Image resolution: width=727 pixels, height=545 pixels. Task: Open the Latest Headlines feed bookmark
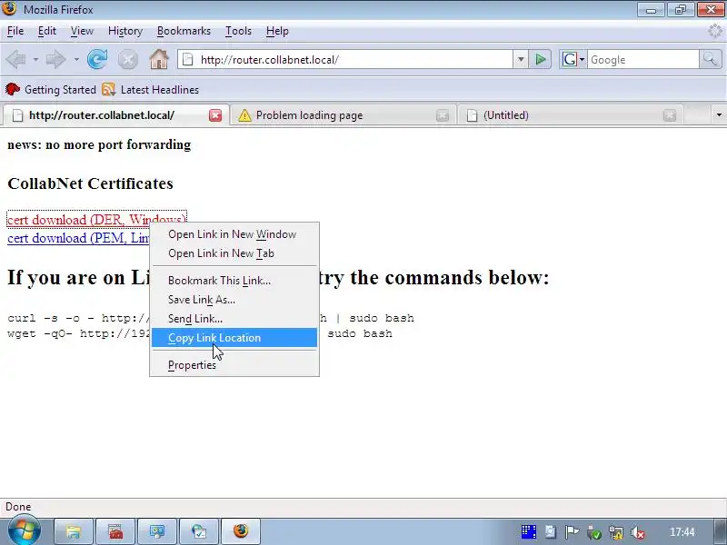[151, 89]
